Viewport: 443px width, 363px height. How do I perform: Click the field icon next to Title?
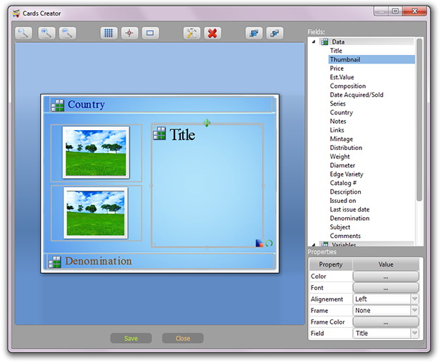point(159,134)
